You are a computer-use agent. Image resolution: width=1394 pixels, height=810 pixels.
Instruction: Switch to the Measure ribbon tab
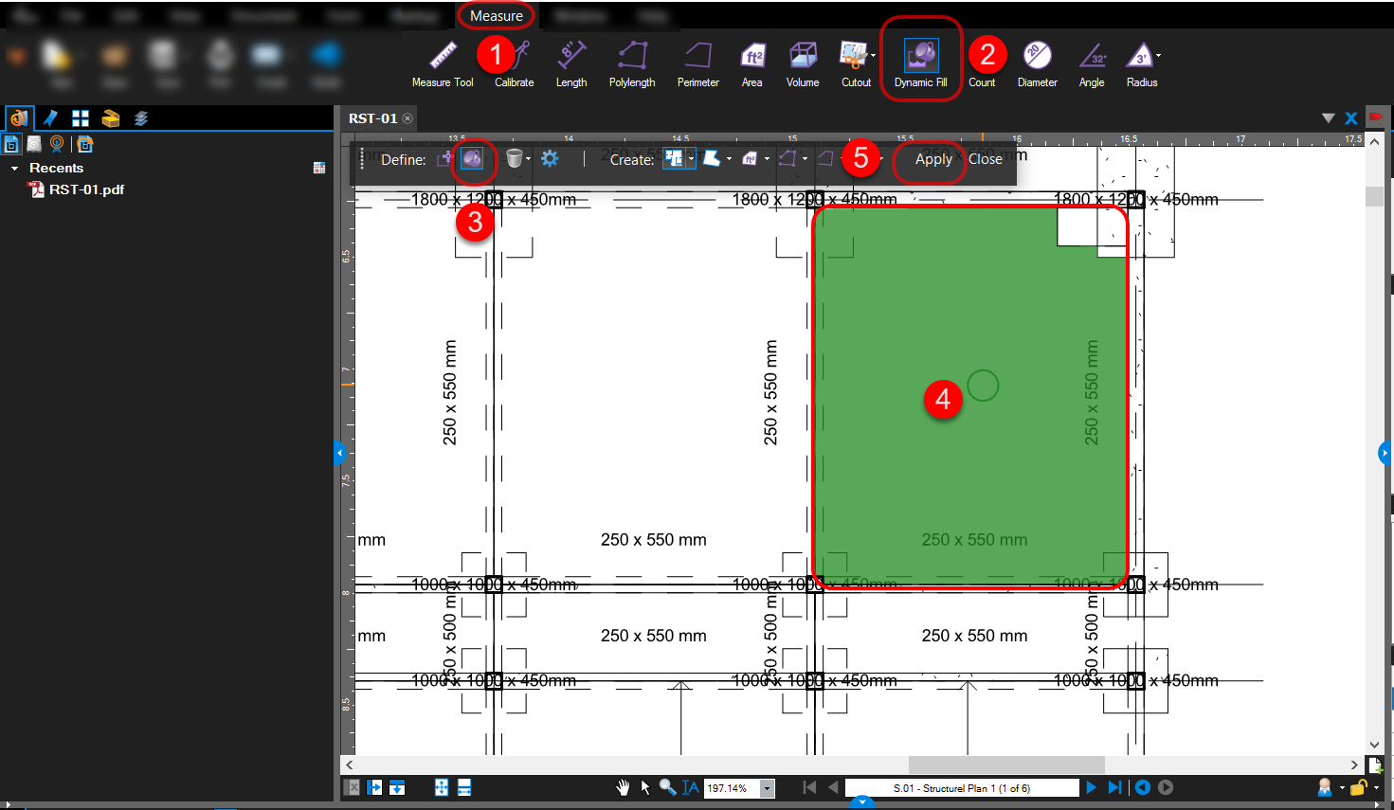(x=496, y=15)
